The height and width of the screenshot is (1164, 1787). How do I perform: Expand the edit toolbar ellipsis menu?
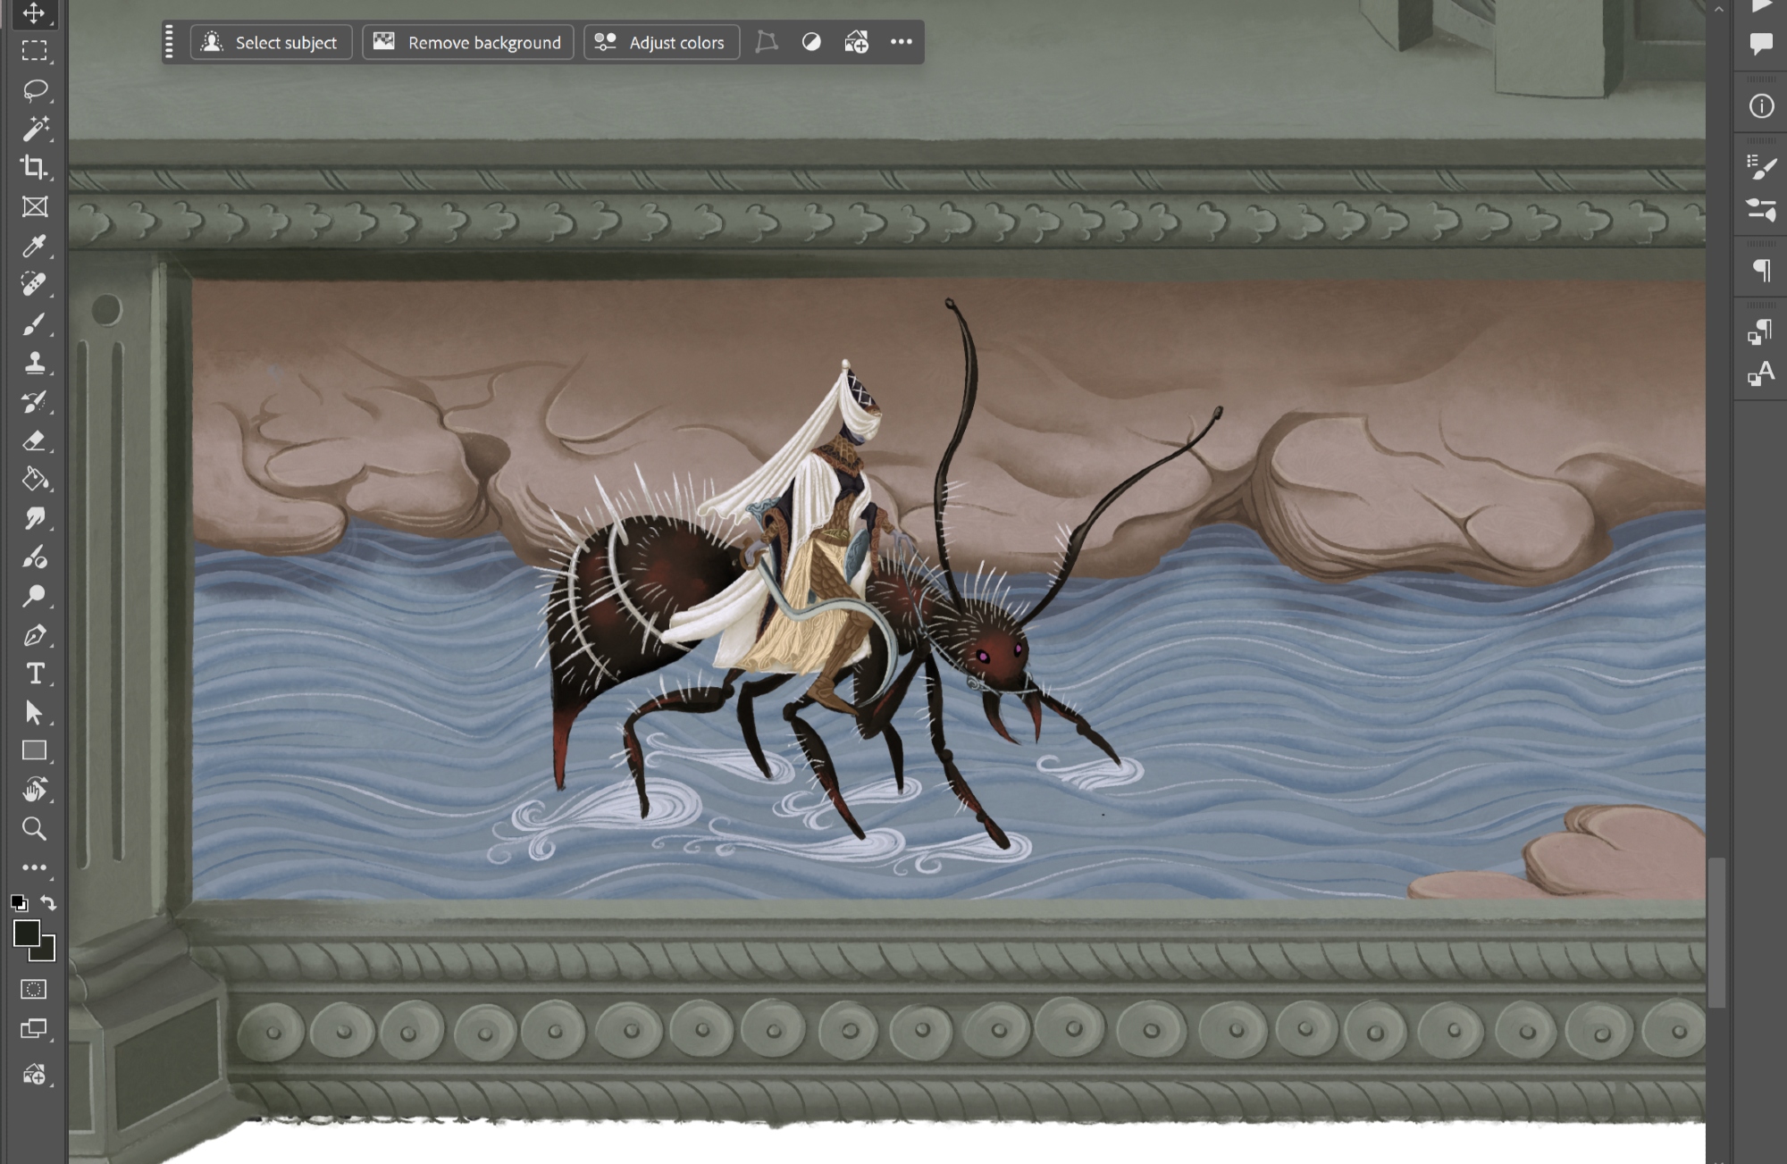click(34, 867)
